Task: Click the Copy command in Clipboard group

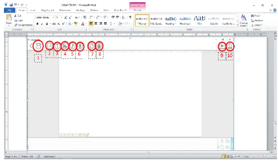Action: click(19, 20)
